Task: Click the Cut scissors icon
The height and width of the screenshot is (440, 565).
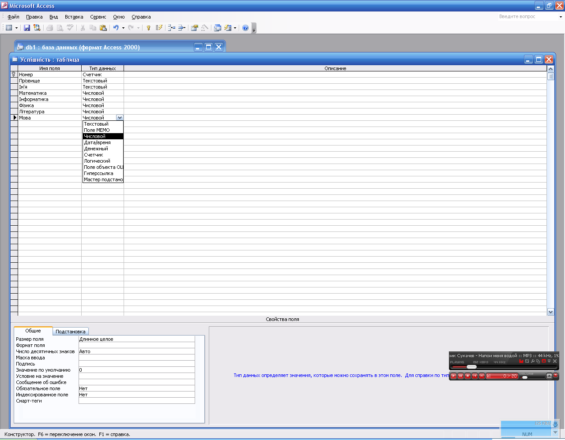Action: click(83, 28)
